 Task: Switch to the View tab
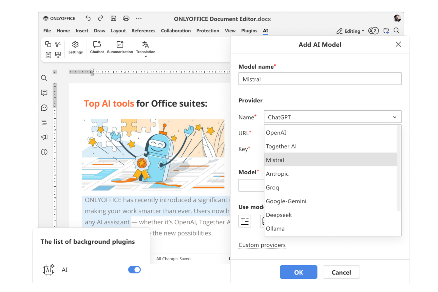[230, 31]
